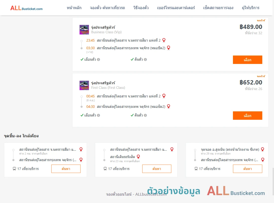Click bus icon beside 17 เที่ยวบริการ, อ.สูงเนิน card
The image size is (274, 203).
click(196, 169)
